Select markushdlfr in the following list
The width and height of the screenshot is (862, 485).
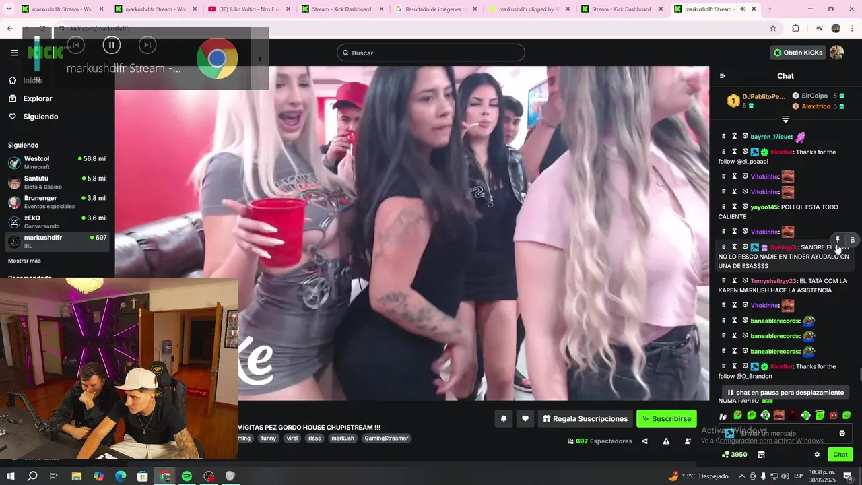tap(57, 241)
